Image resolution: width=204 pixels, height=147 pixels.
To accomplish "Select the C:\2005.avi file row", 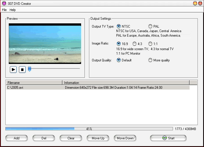I will coord(98,88).
